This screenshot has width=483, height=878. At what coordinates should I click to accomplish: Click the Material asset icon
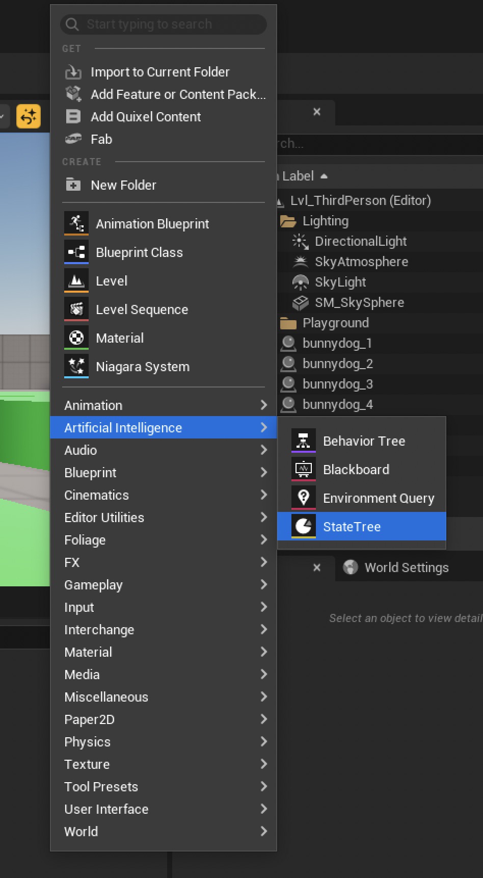(76, 338)
